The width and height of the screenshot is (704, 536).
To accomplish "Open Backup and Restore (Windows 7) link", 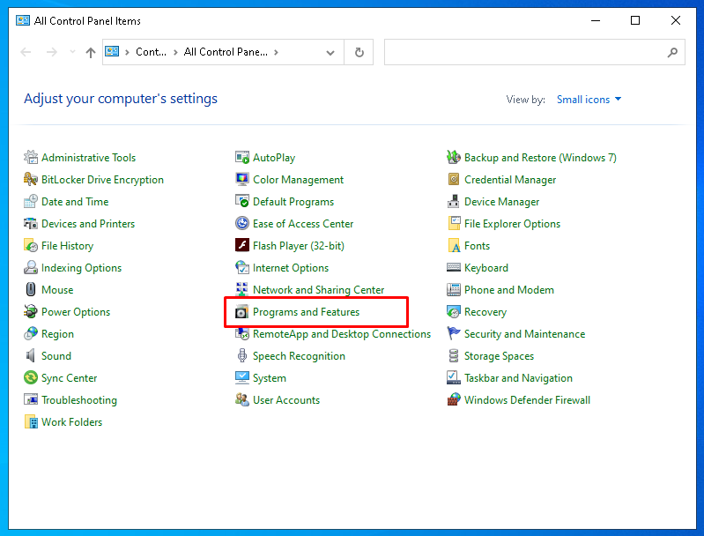I will click(x=540, y=158).
